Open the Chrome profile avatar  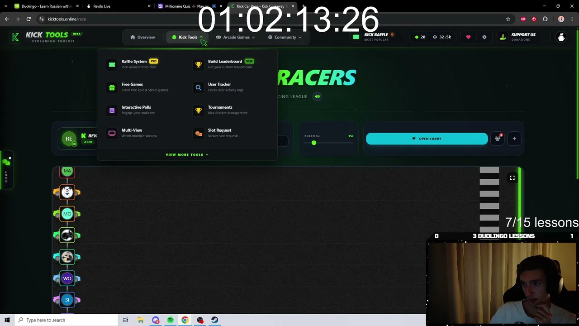tap(561, 19)
